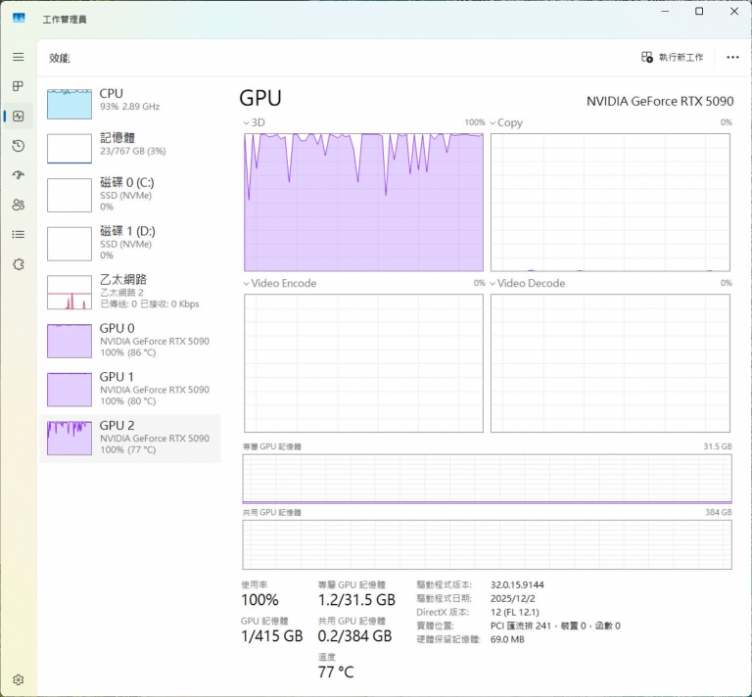This screenshot has height=697, width=752.
Task: Open the App history page icon
Action: (x=18, y=146)
